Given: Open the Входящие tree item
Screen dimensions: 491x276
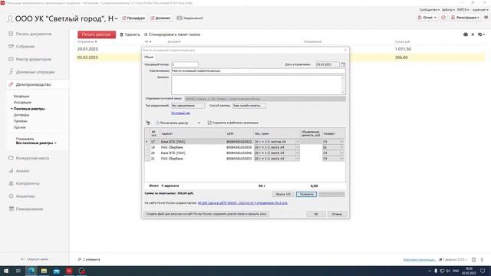Looking at the screenshot, I should pos(21,96).
